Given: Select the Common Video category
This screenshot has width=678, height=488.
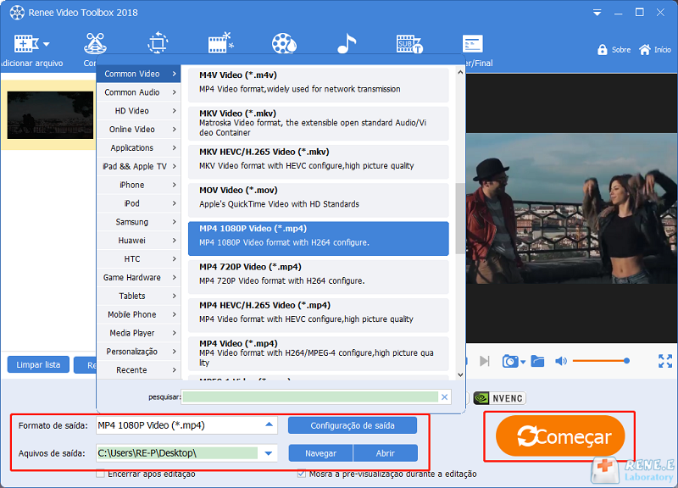Looking at the screenshot, I should 138,74.
